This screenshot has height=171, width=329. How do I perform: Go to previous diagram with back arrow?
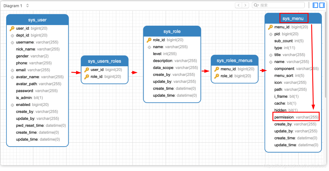[238, 5]
